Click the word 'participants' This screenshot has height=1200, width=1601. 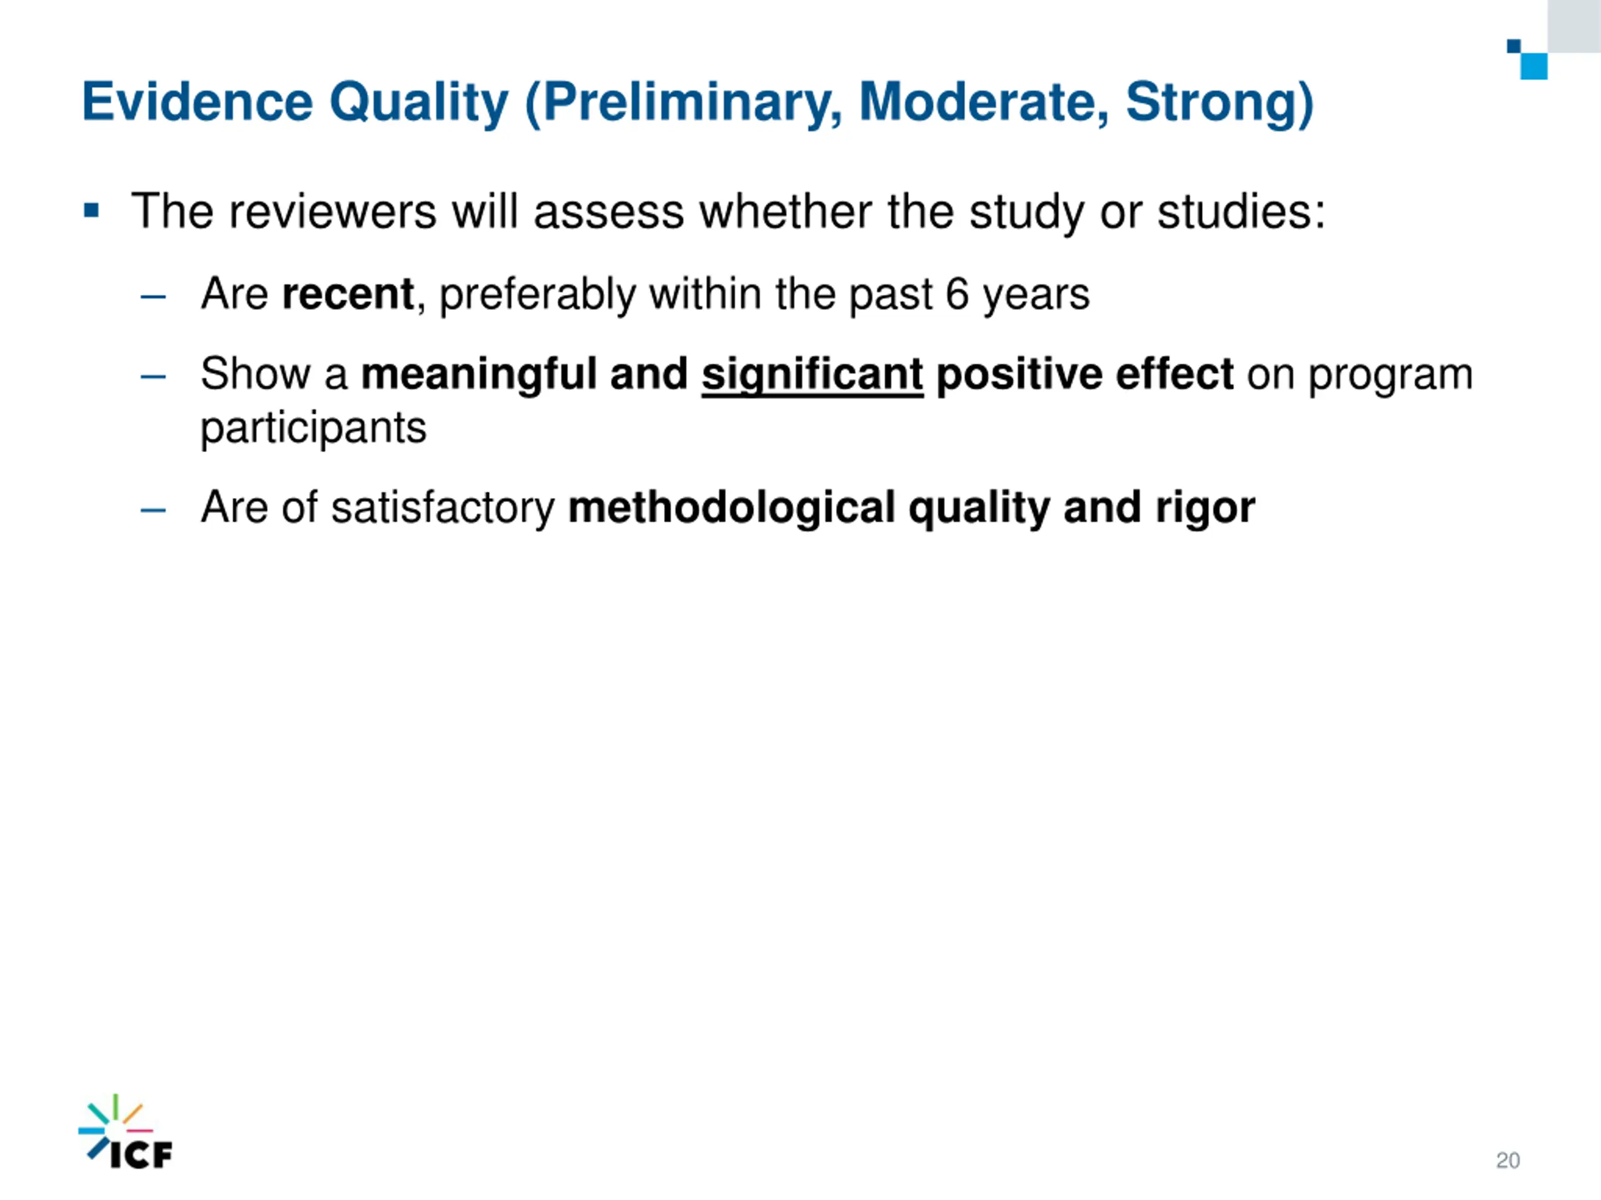pyautogui.click(x=313, y=429)
